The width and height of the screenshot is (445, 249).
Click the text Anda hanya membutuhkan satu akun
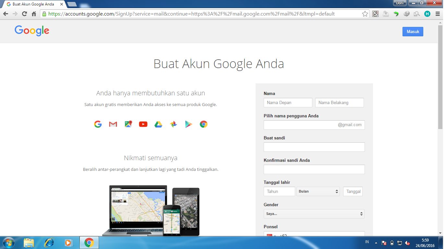[x=150, y=93]
